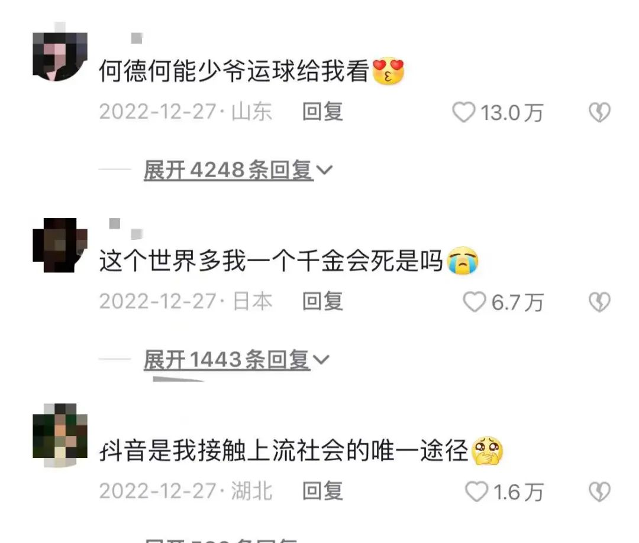Reply to the 湖北 comment
The width and height of the screenshot is (639, 543).
(322, 492)
